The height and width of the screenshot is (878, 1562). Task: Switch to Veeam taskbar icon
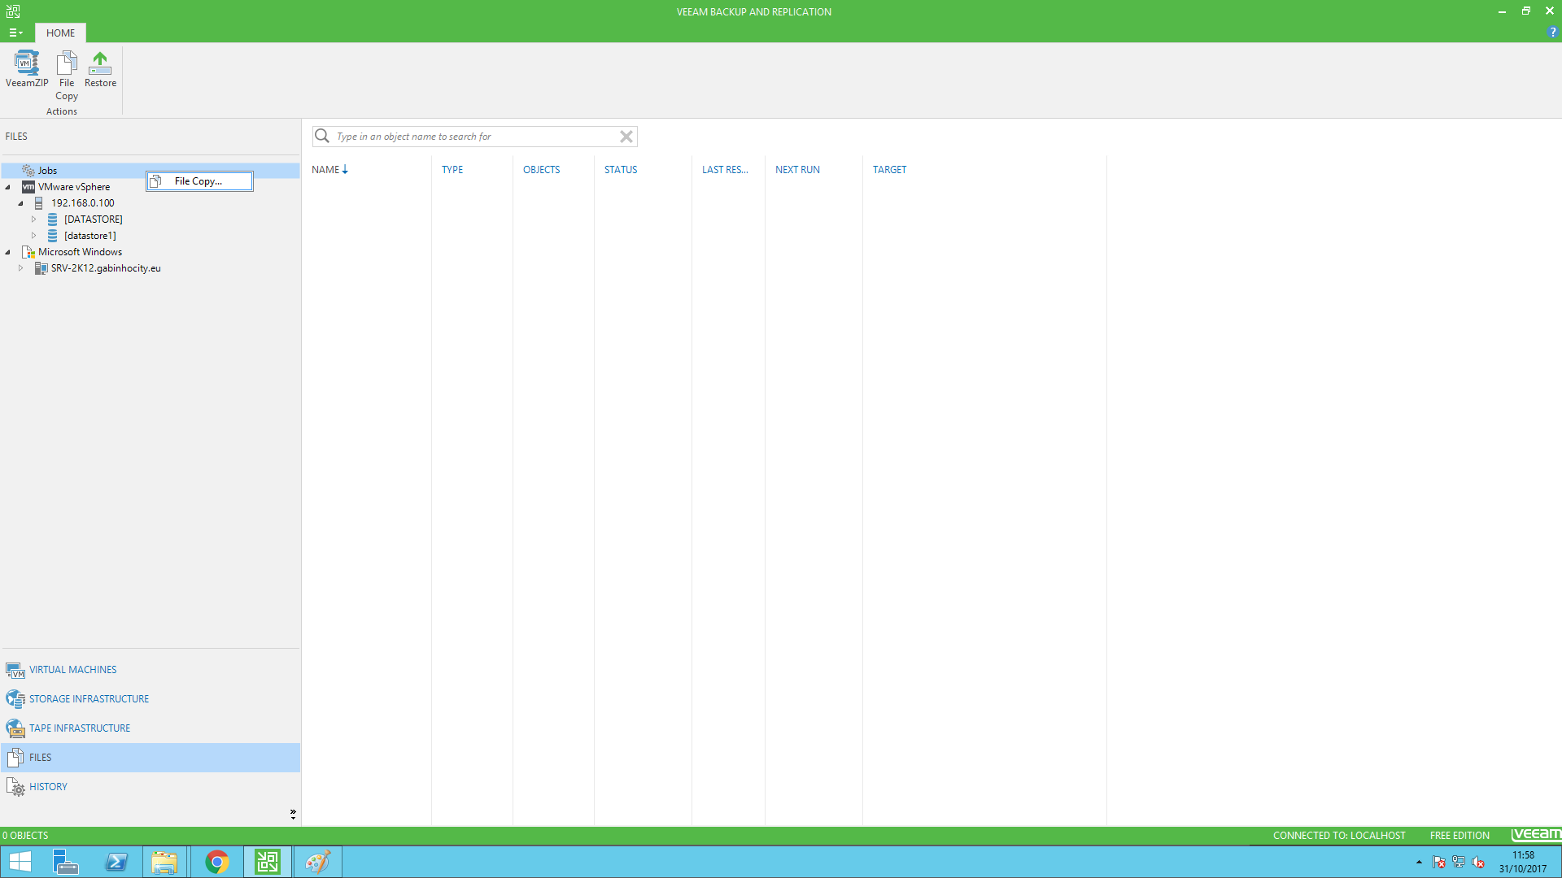[x=267, y=862]
